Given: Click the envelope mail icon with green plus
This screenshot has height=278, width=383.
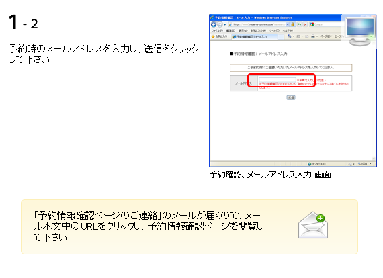Looking at the screenshot, I should [x=313, y=225].
